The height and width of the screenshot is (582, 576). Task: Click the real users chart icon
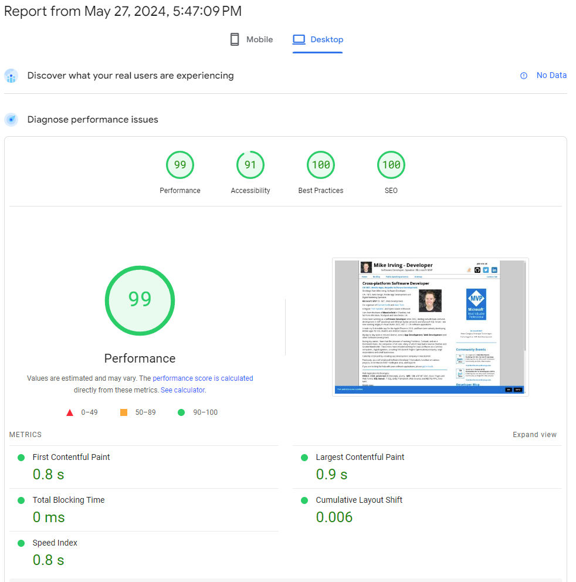[x=11, y=76]
